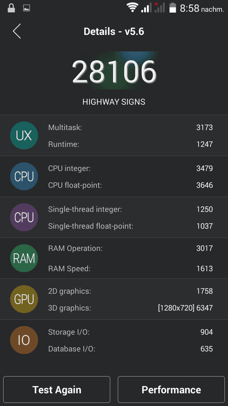The width and height of the screenshot is (228, 406).
Task: Tap the Wi-Fi status bar icon
Action: click(x=132, y=8)
